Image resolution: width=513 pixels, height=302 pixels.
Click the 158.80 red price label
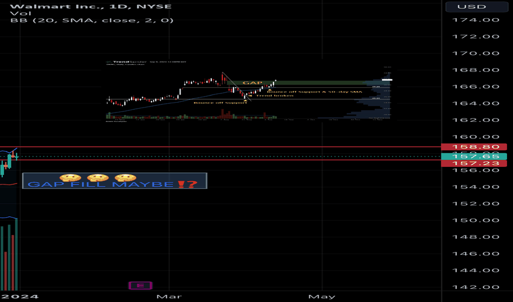tap(474, 147)
